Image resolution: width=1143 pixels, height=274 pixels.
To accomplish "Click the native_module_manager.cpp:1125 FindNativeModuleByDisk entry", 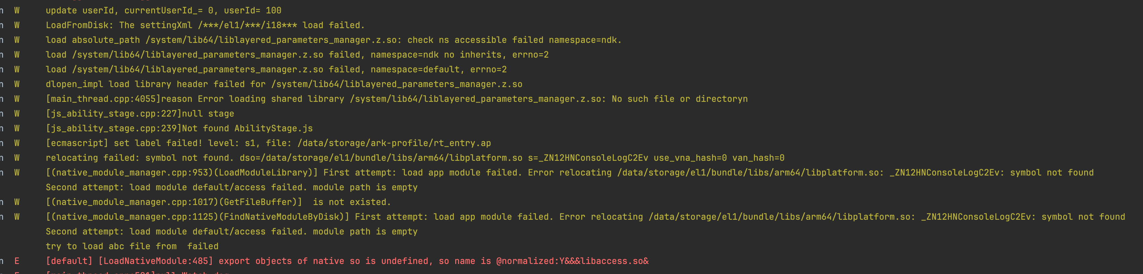I will tap(198, 217).
